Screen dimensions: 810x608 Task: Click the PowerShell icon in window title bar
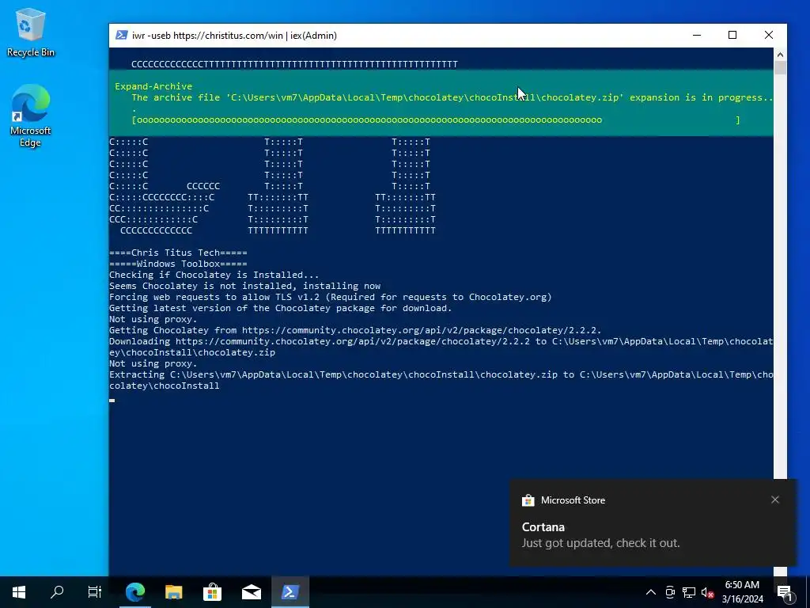point(121,35)
